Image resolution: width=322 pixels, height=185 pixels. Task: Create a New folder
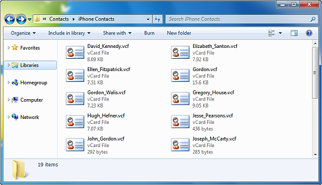click(x=179, y=33)
